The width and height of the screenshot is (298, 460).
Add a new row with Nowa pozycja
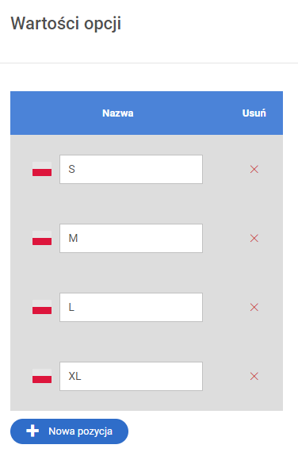tap(69, 431)
